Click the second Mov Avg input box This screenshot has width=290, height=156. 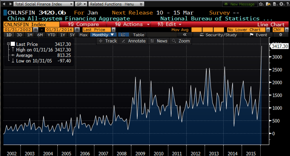pyautogui.click(x=207, y=30)
